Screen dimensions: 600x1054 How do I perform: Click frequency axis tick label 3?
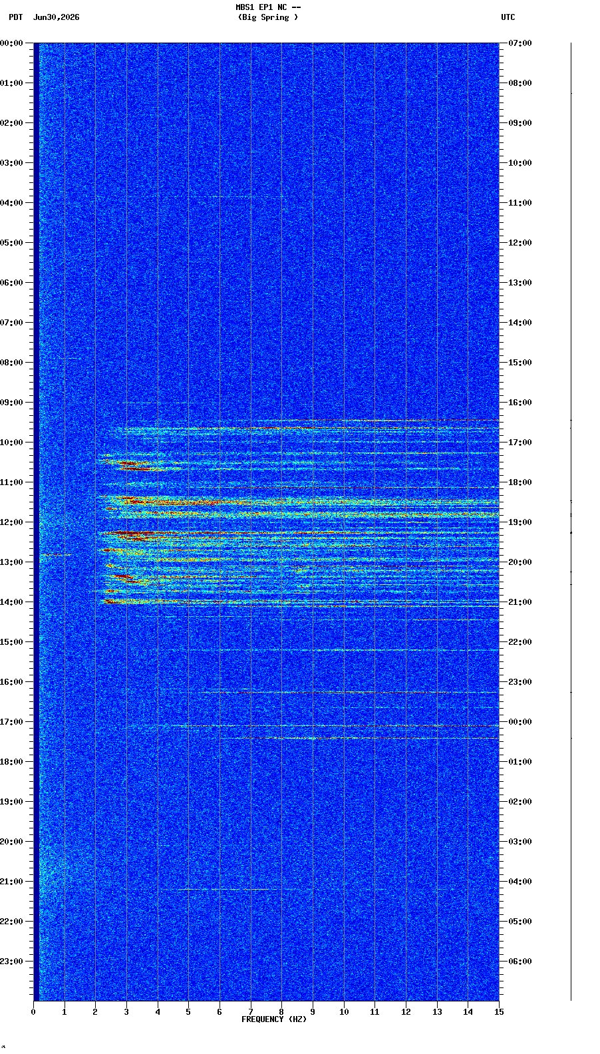126,1012
